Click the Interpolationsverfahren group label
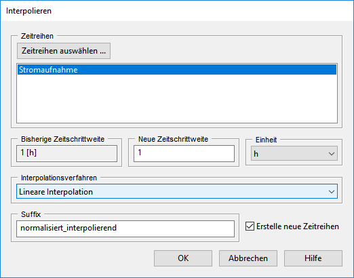Image resolution: width=354 pixels, height=278 pixels. pos(59,178)
